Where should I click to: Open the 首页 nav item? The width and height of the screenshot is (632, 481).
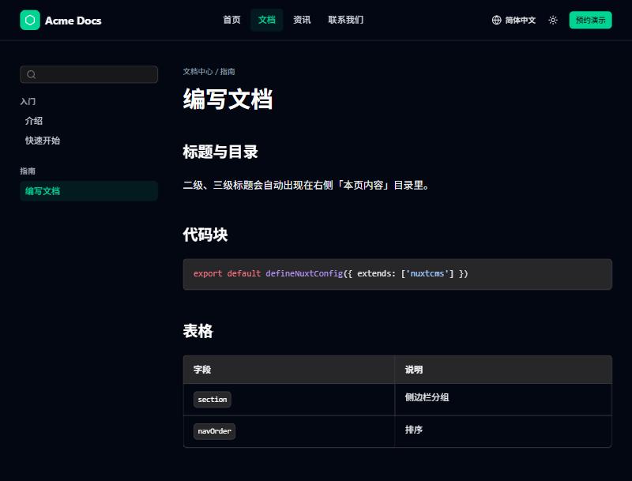coord(231,20)
